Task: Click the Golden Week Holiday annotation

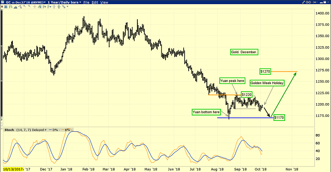Action: click(267, 83)
